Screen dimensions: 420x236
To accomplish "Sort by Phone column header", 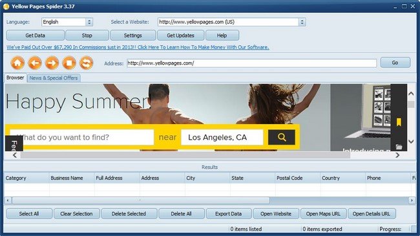I will 388,178.
